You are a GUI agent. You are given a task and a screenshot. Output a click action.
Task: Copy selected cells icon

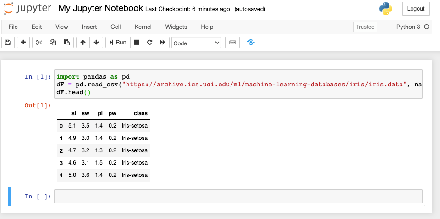click(53, 43)
